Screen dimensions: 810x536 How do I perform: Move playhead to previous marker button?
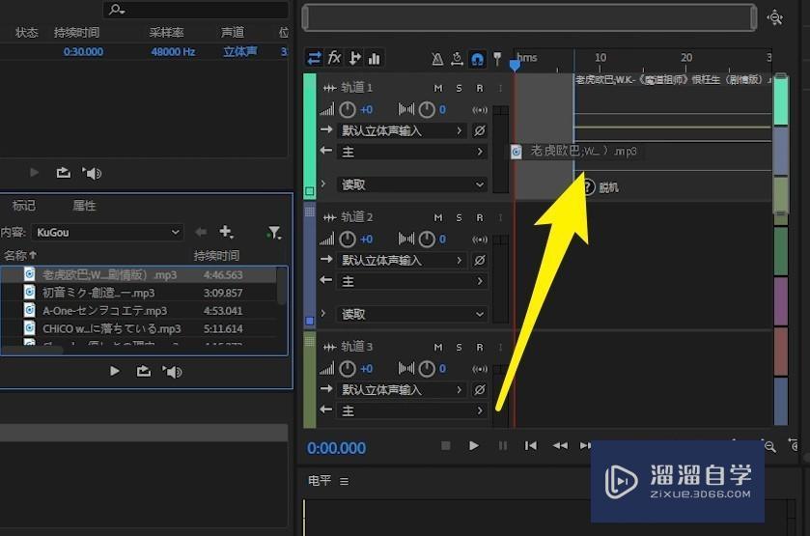tap(531, 445)
